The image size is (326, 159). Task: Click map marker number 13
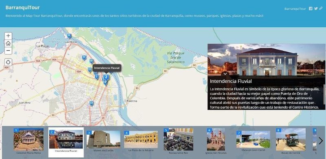[91, 103]
